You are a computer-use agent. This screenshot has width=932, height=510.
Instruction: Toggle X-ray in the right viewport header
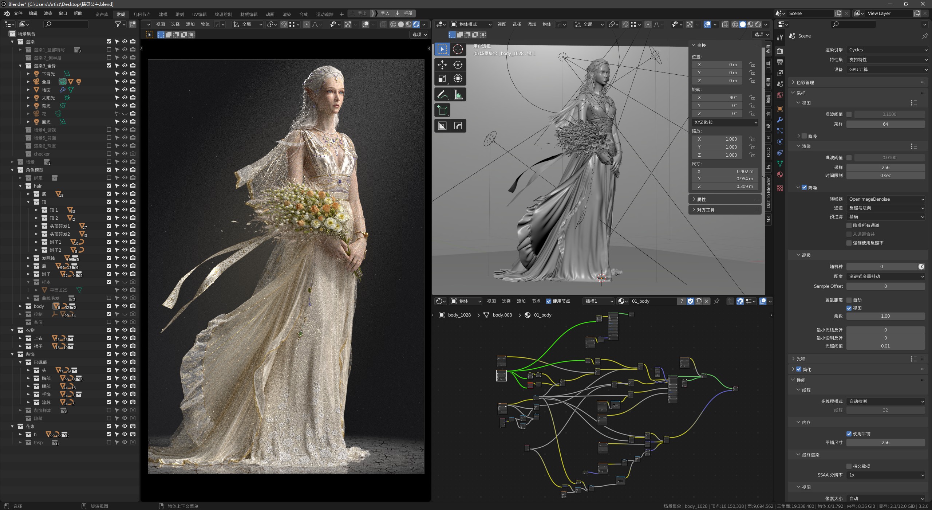tap(725, 24)
